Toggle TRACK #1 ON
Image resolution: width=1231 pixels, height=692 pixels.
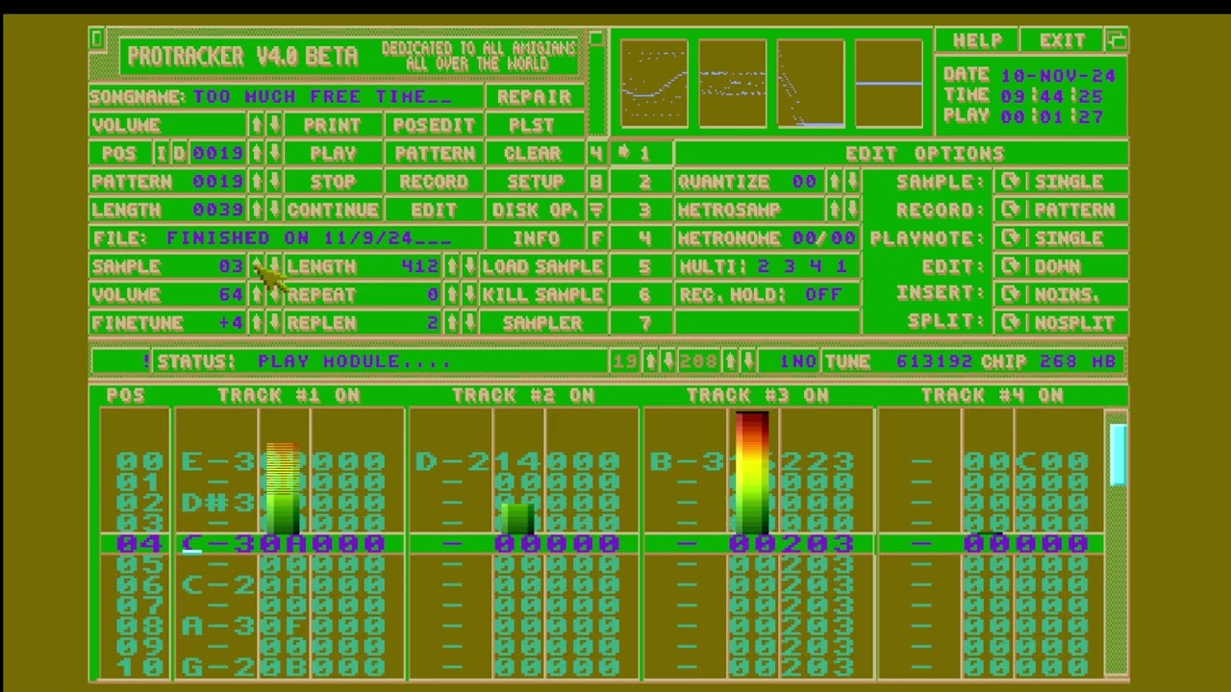tap(289, 395)
